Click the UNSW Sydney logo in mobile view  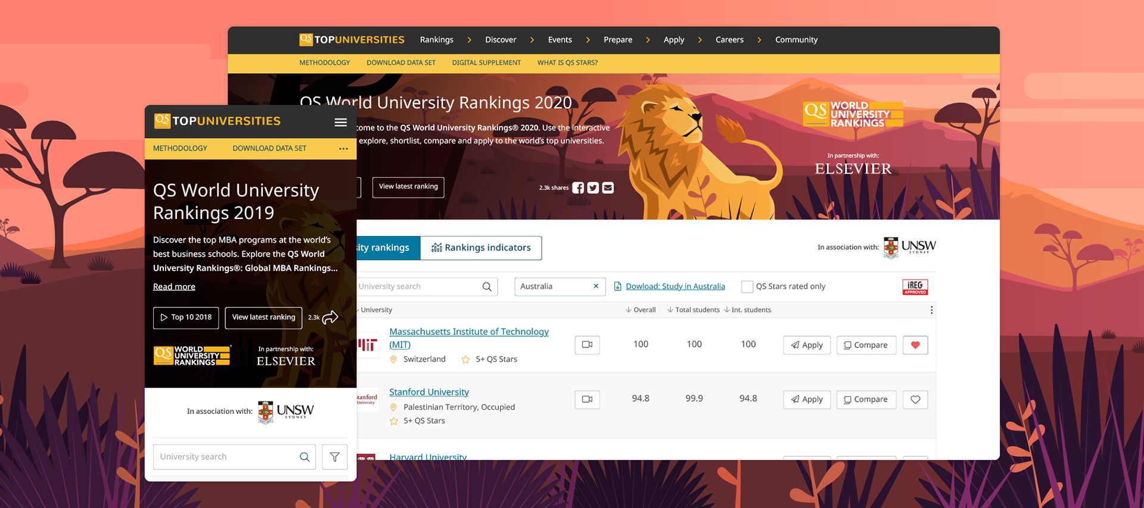click(286, 412)
